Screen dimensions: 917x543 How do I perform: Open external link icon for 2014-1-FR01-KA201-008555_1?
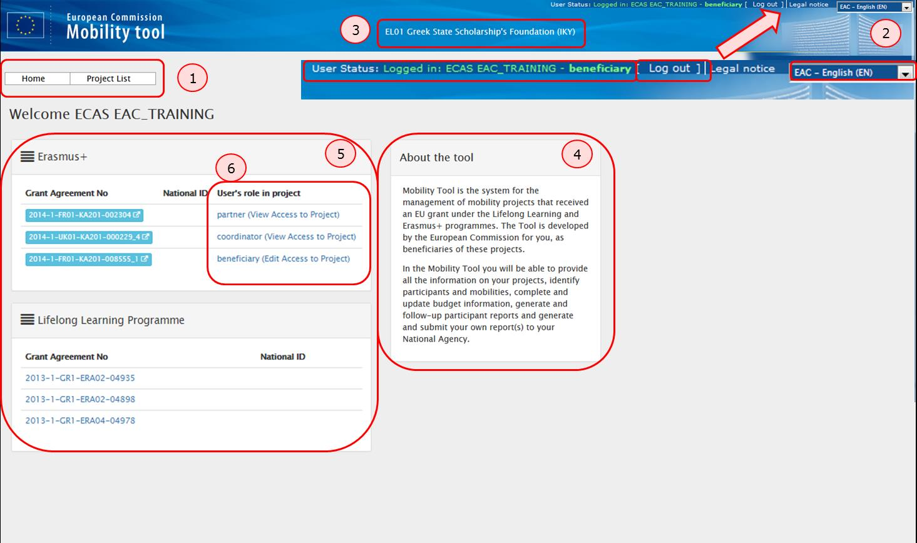click(145, 259)
